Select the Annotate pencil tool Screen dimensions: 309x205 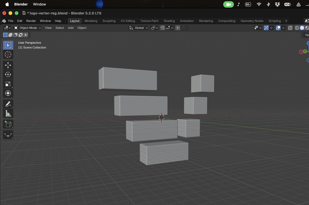click(8, 104)
